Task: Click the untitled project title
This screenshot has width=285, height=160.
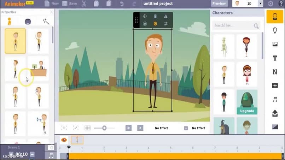Action: [158, 4]
